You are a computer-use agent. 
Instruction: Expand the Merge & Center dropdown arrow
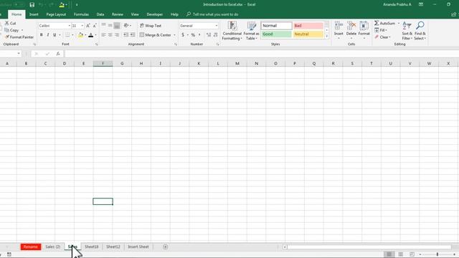point(174,35)
